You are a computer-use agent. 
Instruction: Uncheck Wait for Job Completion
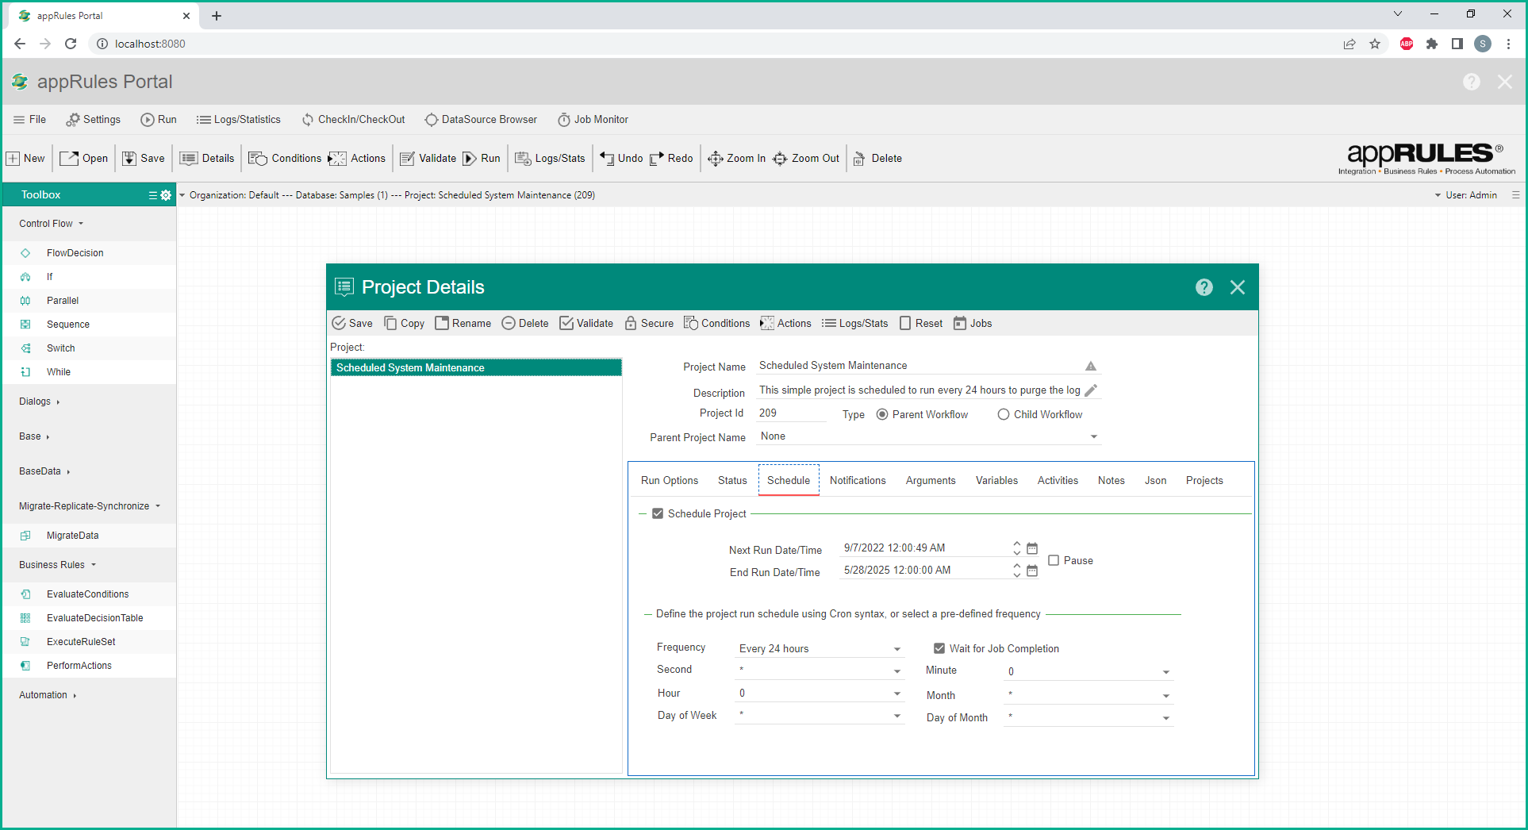click(x=939, y=648)
